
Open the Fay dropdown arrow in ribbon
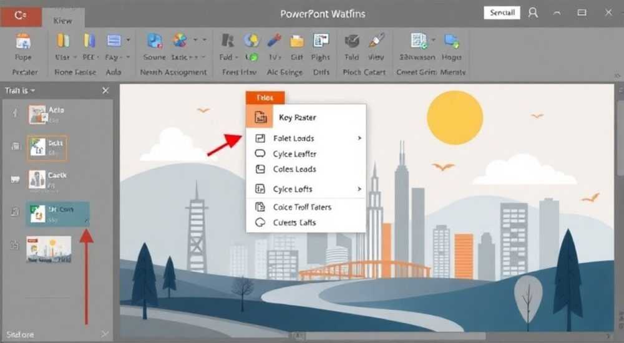point(128,57)
